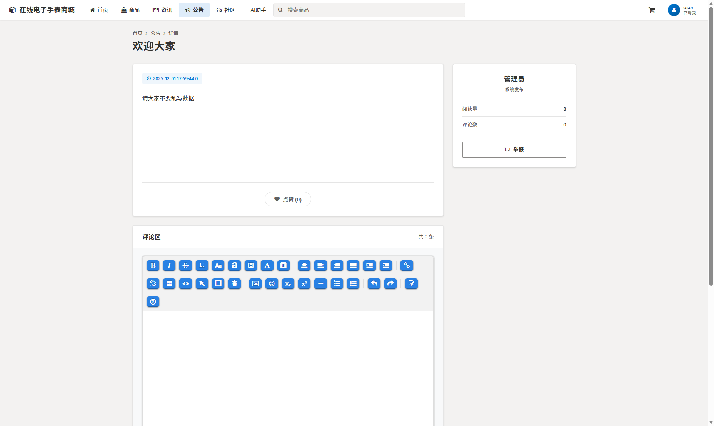Apply italic style to comment text
Viewport: 714px width, 426px height.
[x=169, y=265]
